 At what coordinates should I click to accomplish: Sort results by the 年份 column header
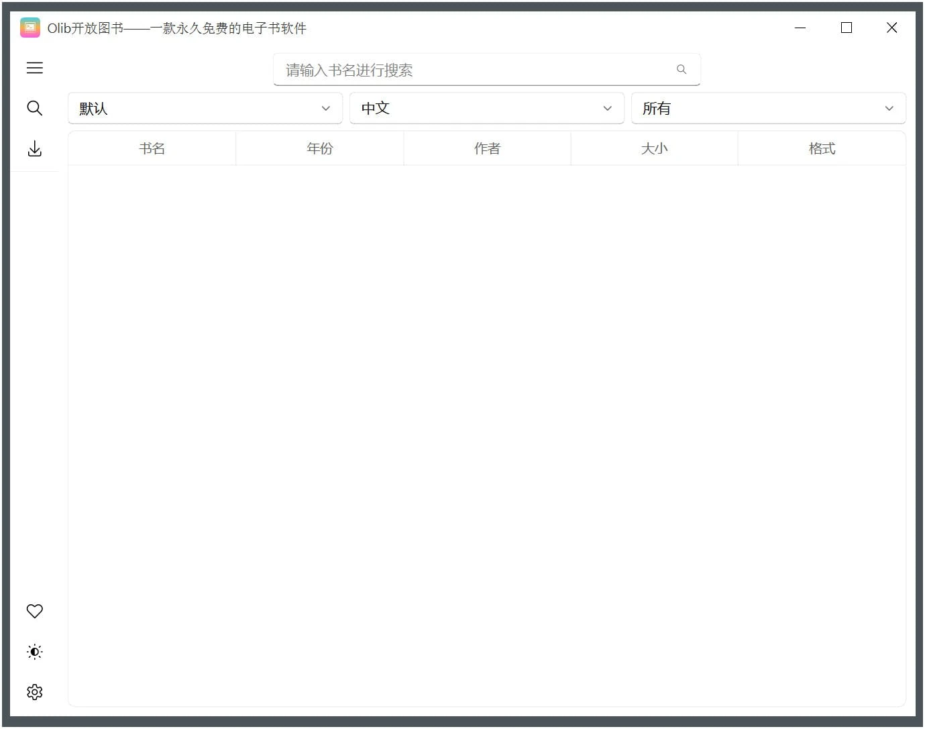click(x=319, y=148)
